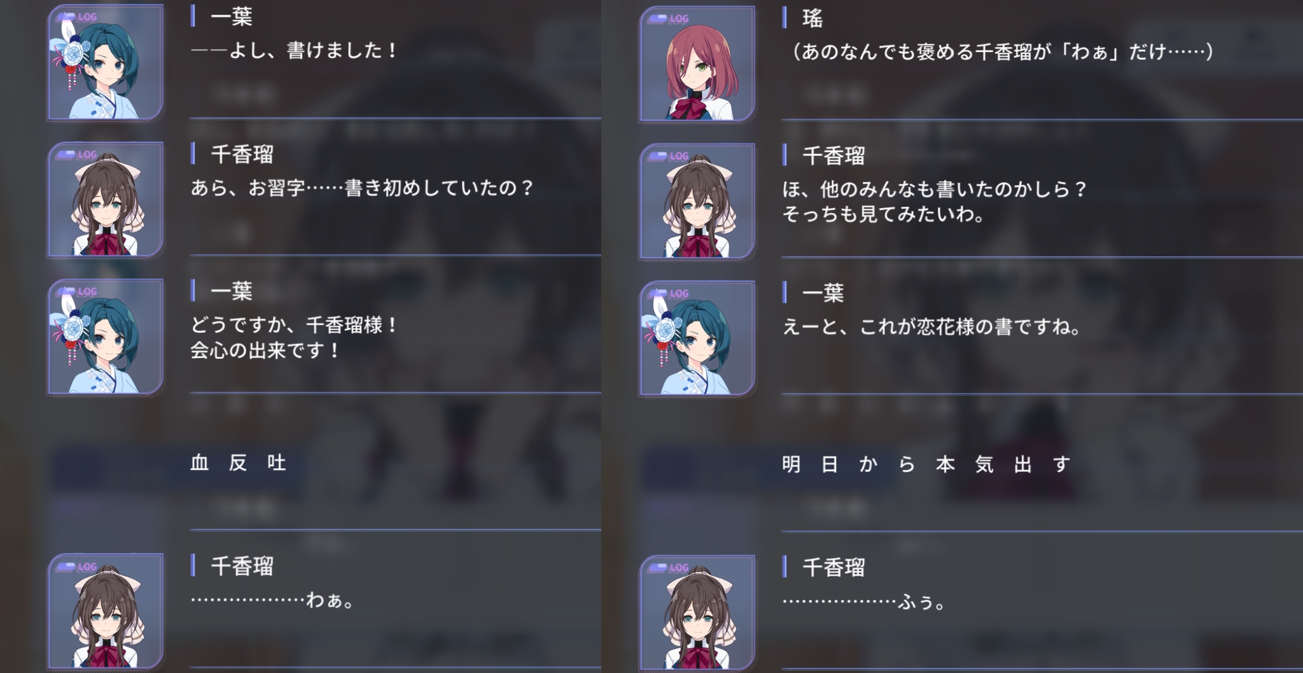
Task: Select the「明日から本気出す」text entry
Action: (926, 464)
